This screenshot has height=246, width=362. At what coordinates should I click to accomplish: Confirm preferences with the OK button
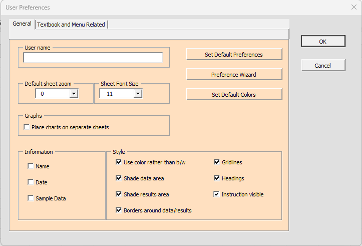[x=323, y=42]
